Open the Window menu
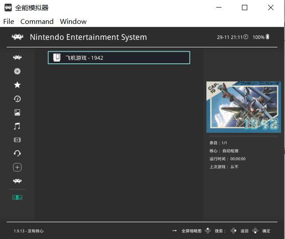285x239 pixels. click(73, 22)
